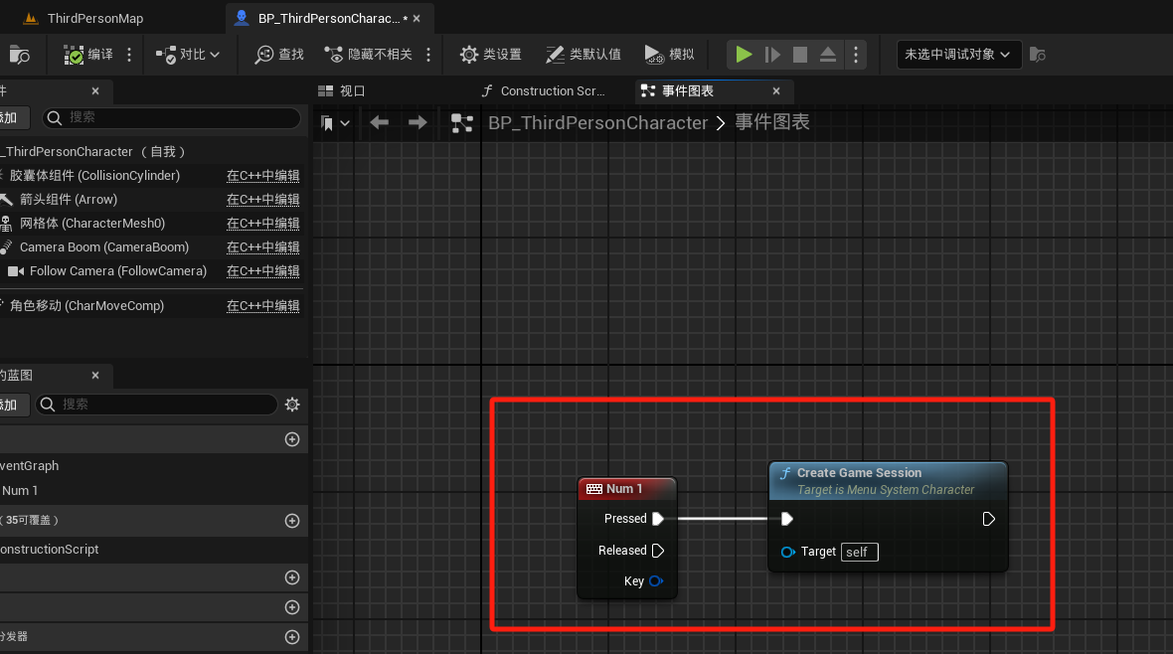Add function override plus icon (35可覆盖)
Viewport: 1173px width, 654px height.
point(292,521)
